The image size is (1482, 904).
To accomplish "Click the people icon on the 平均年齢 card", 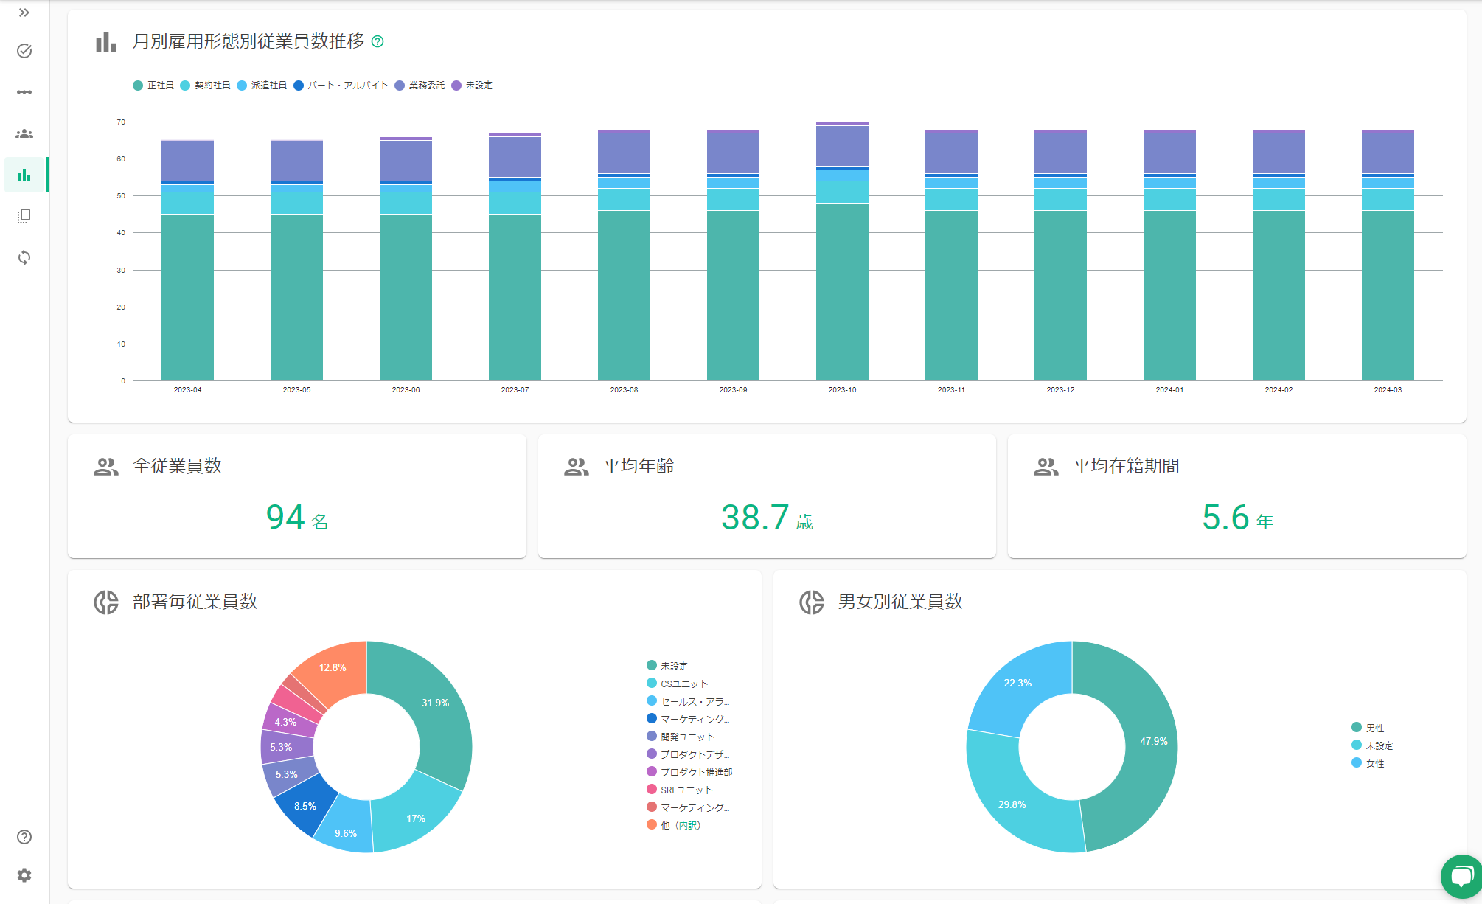I will pyautogui.click(x=577, y=467).
